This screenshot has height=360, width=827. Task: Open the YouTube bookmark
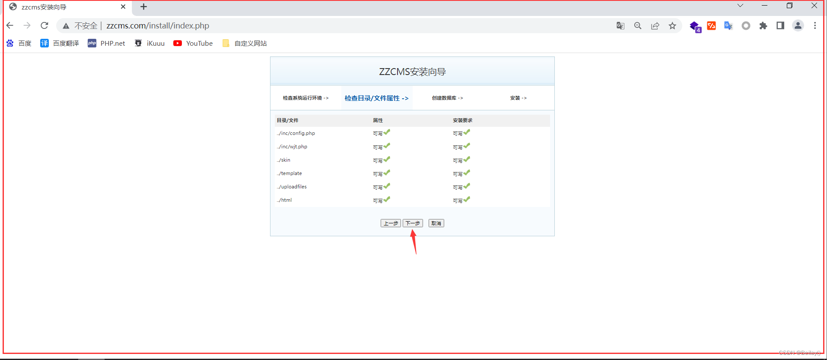(193, 43)
